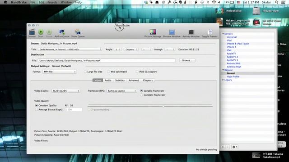The image size is (289, 162).
Task: Add current job to Queue
Action: pyautogui.click(x=62, y=33)
